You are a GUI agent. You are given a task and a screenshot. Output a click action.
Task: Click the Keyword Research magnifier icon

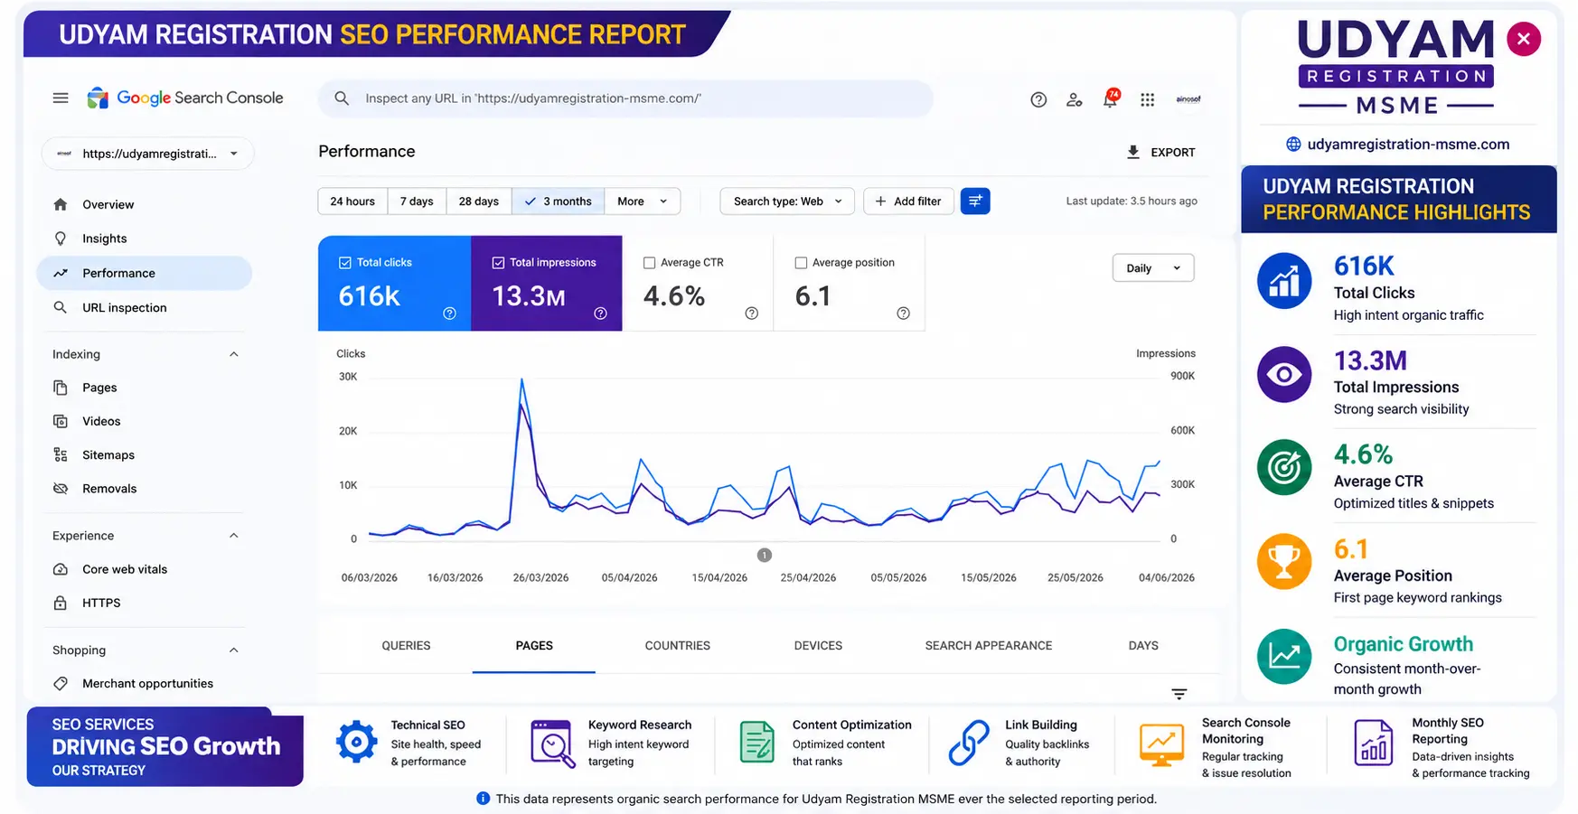pos(553,744)
